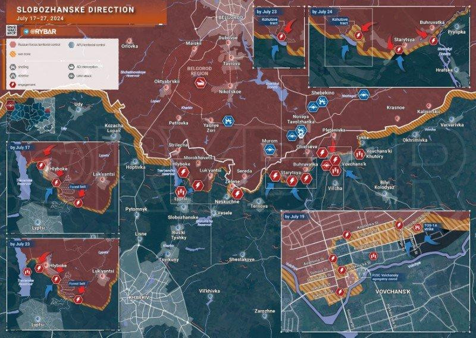Click the 'SLOBOZHANSKE DIRECTION' title

[x=76, y=10]
